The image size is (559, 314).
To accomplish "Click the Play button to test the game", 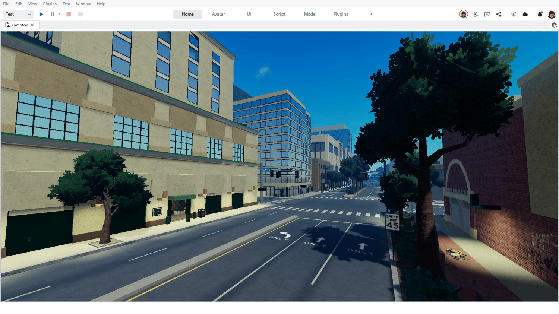I will [x=41, y=14].
